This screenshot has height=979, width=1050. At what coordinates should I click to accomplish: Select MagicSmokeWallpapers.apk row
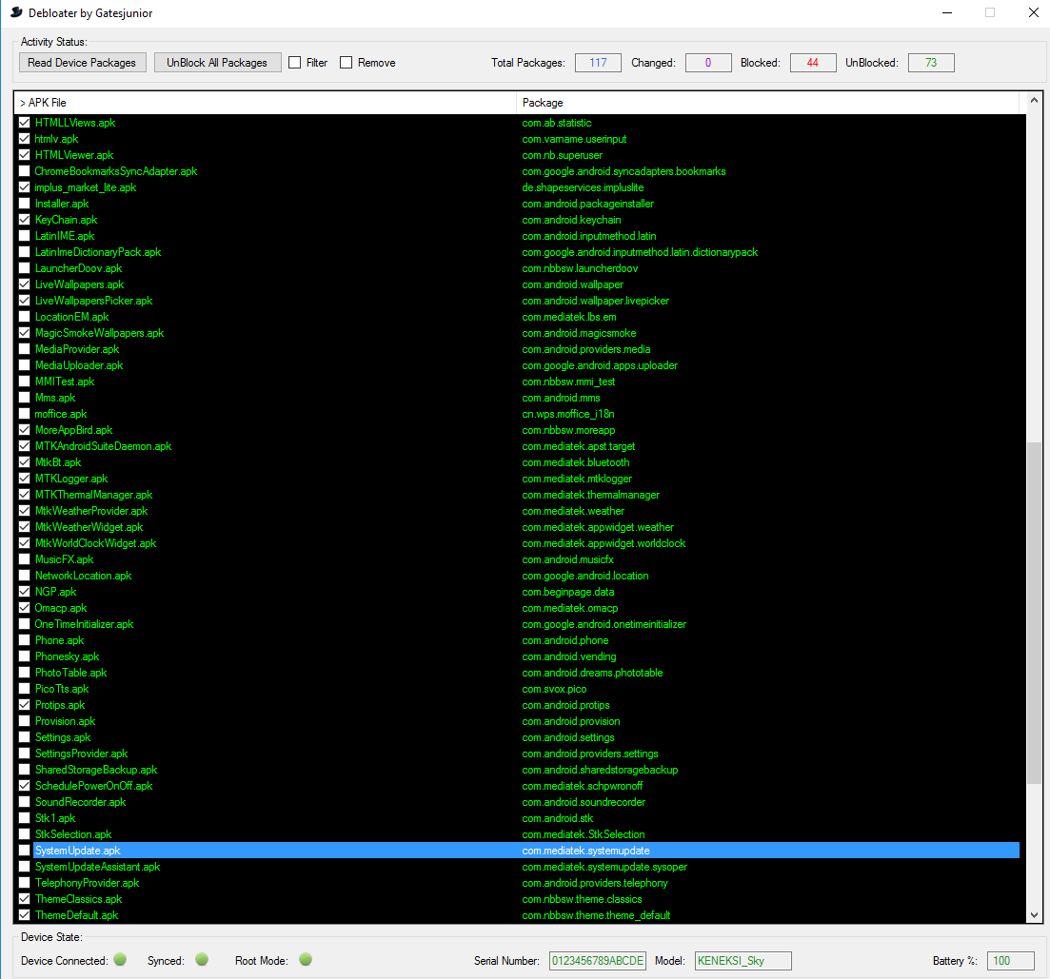pos(517,333)
